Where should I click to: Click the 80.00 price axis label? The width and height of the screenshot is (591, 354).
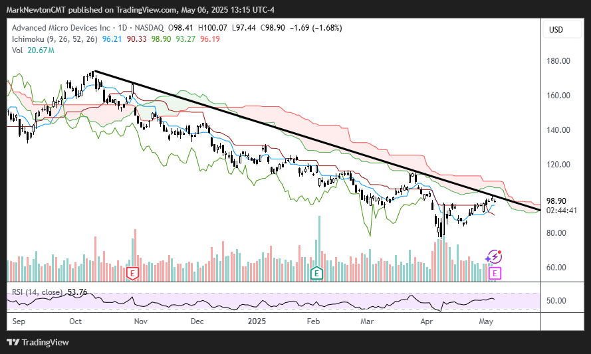(x=556, y=233)
